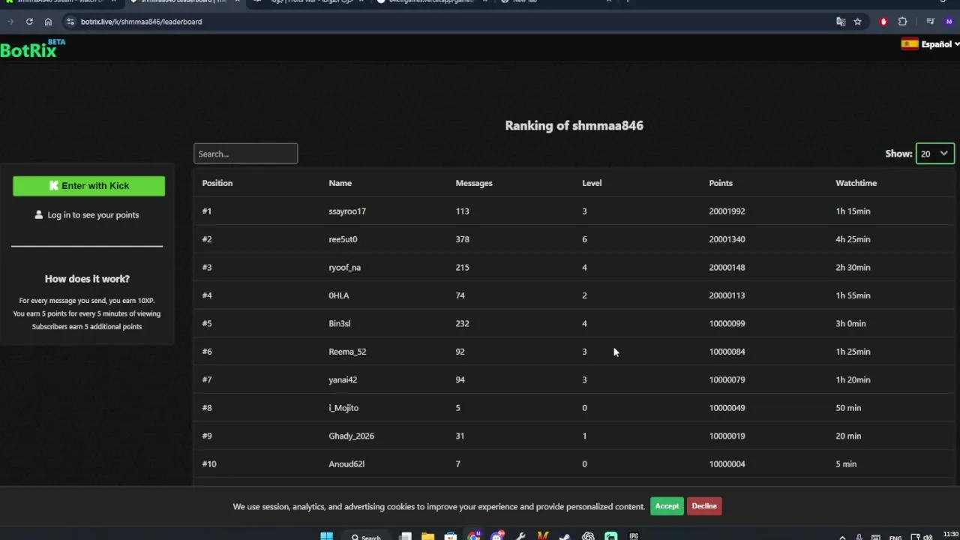
Task: Open File Explorer from the taskbar
Action: [x=427, y=536]
